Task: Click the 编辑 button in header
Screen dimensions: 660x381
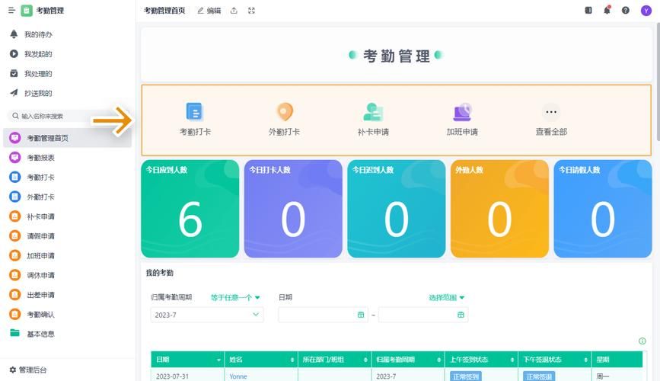Action: pyautogui.click(x=209, y=11)
